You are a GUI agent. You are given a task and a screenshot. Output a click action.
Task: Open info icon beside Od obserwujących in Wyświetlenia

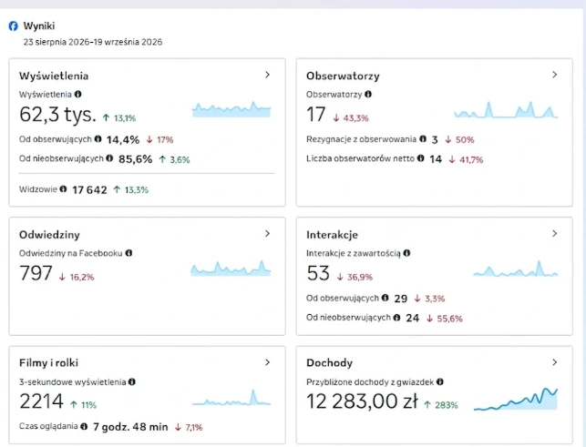tap(98, 139)
